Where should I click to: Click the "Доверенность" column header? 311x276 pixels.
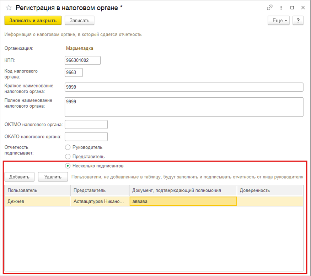(270, 190)
